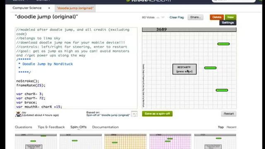Click the "var charX= 3;" line
This screenshot has width=265, height=149.
[30, 94]
